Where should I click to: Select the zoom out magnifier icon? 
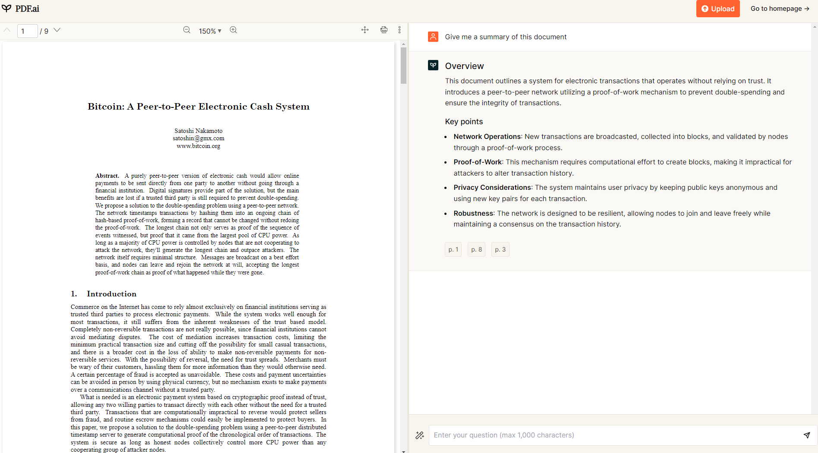tap(187, 30)
